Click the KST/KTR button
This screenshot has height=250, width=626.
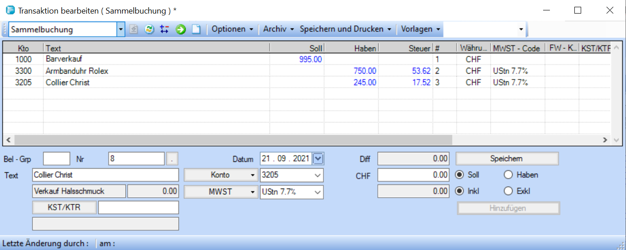click(x=64, y=208)
